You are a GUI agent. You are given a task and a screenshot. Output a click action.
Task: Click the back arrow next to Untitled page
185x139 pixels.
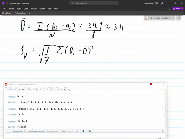pyautogui.click(x=7, y=3)
